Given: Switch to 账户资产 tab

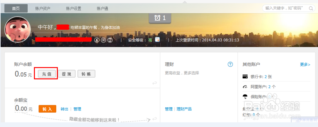Looking at the screenshot, I should pos(43,9).
